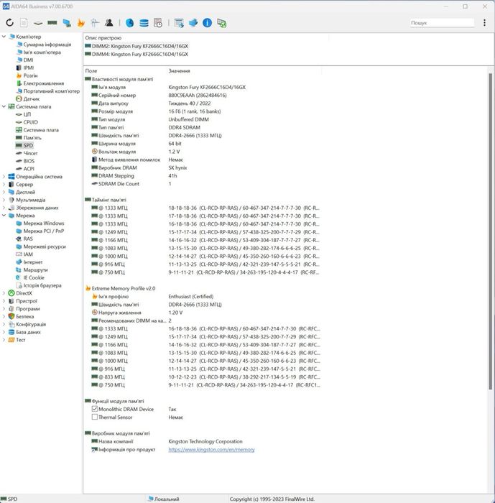Screen dimensions: 495x503
Task: Toggle the Monolithic DRAM Device checkbox
Action: tap(95, 409)
